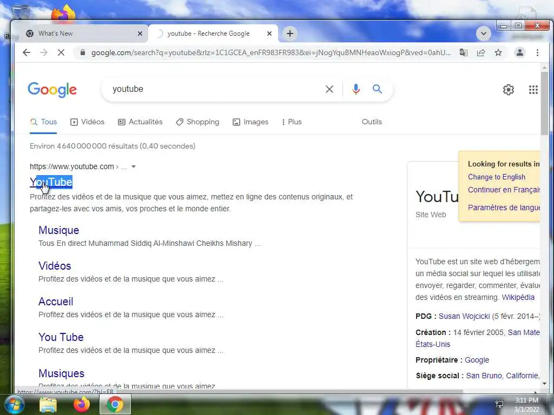Open the Chrome three-dot menu
The width and height of the screenshot is (554, 415).
[537, 52]
